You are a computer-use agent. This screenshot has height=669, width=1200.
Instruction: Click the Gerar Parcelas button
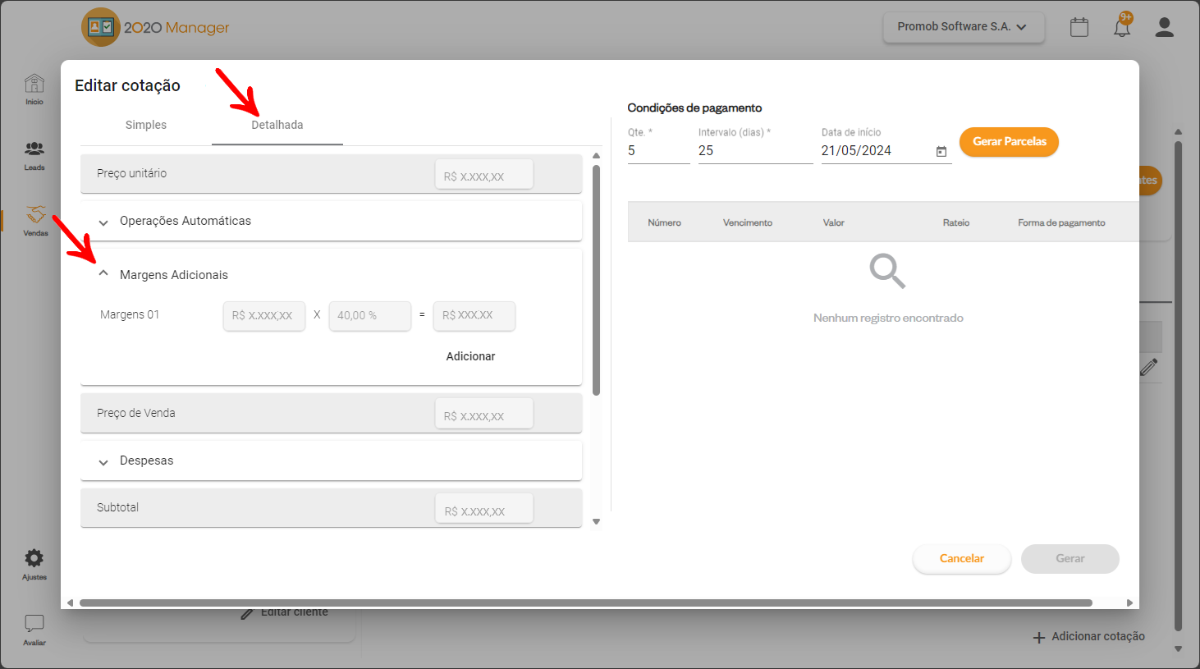(1009, 142)
